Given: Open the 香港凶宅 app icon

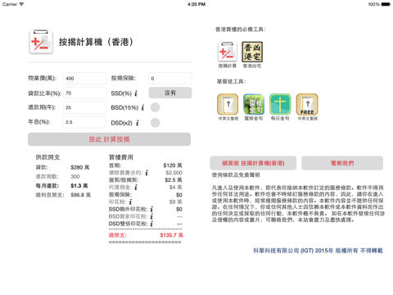Looking at the screenshot, I should point(252,52).
